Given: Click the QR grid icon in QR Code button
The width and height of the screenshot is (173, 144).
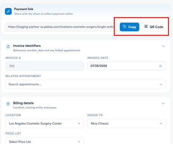Looking at the screenshot, I should point(146,26).
